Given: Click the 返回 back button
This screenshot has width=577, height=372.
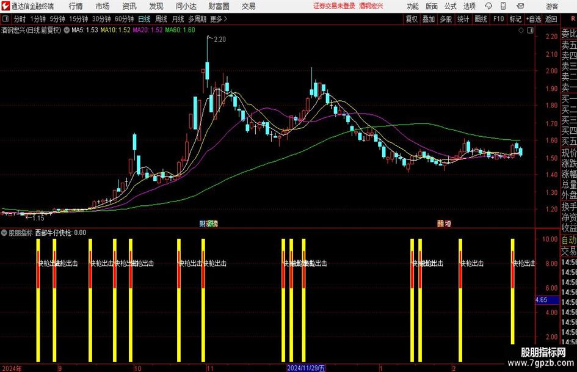Looking at the screenshot, I should point(551,19).
